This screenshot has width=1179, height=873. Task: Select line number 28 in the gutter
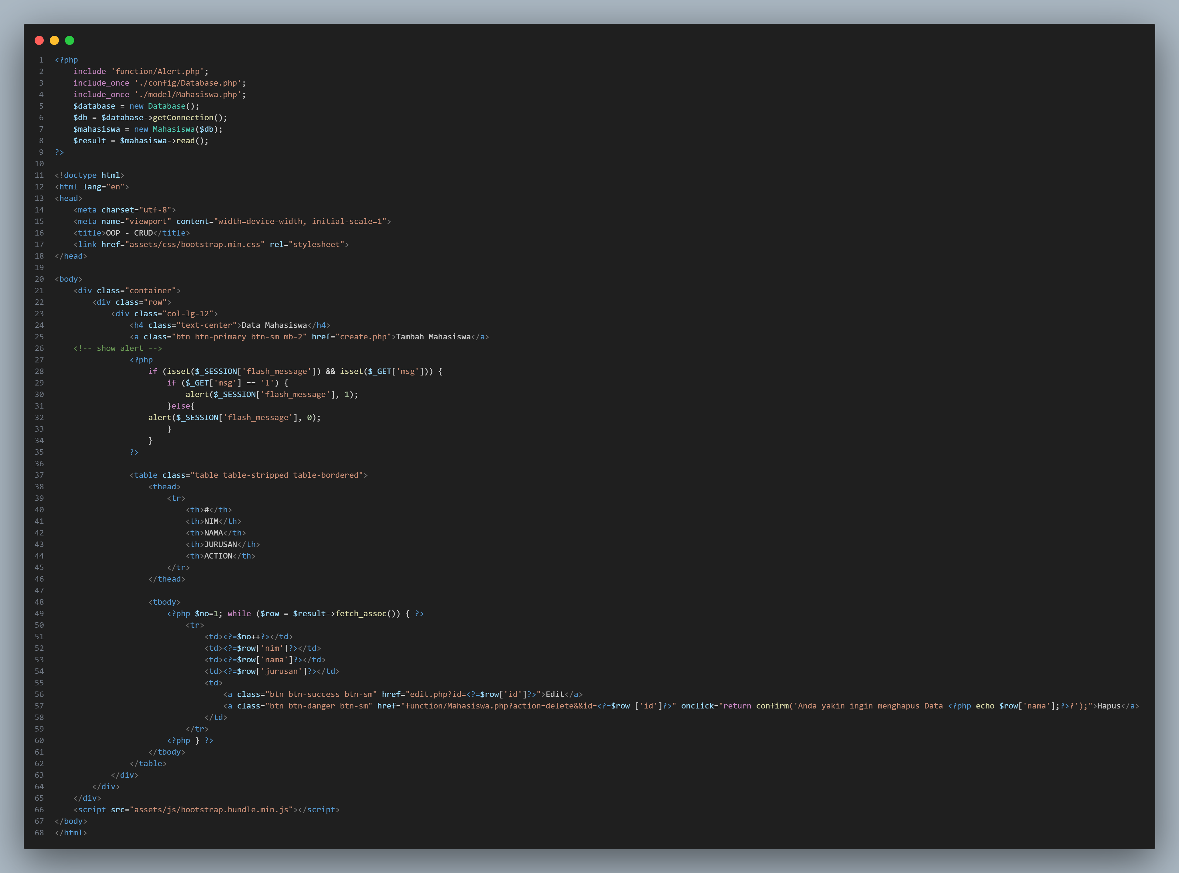pos(39,371)
